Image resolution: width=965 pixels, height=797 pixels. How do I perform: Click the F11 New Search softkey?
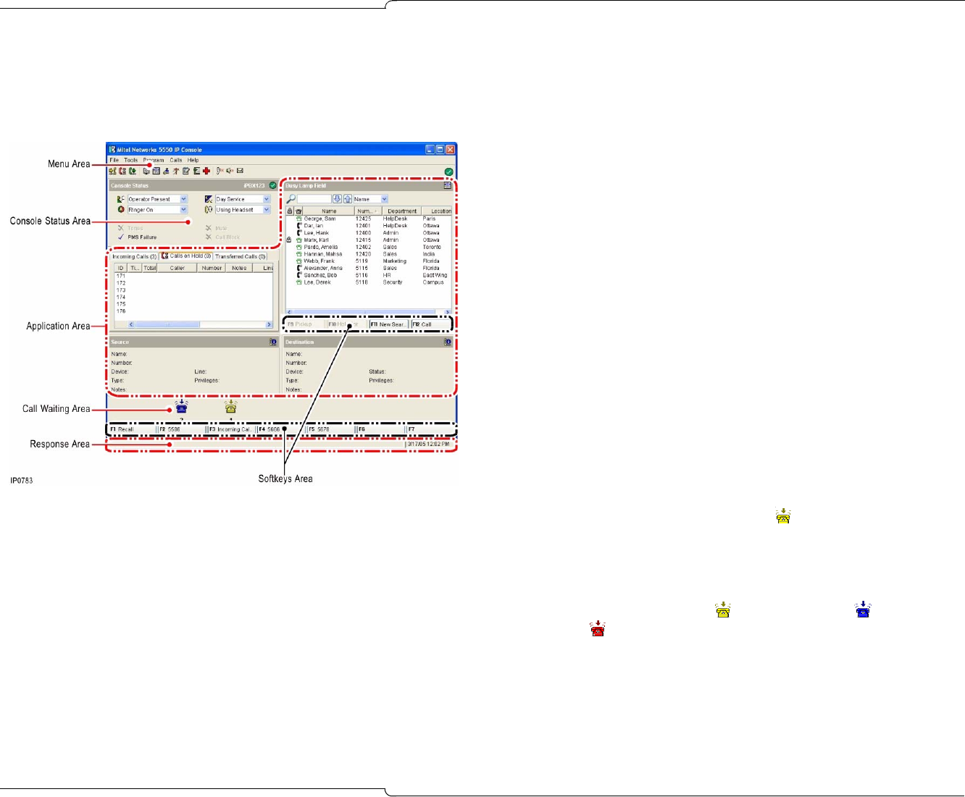pos(390,324)
